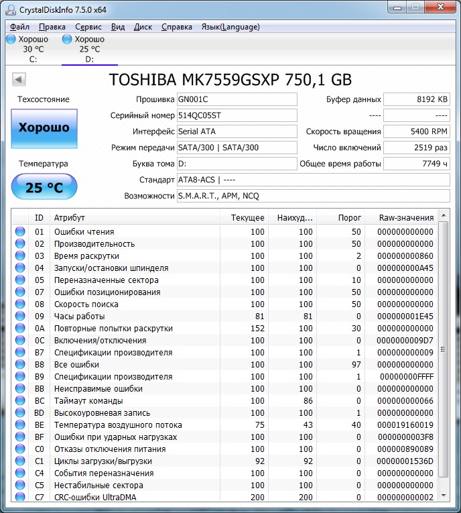This screenshot has height=513, width=461.
Task: Click the Raw-значения column header
Action: pyautogui.click(x=401, y=217)
